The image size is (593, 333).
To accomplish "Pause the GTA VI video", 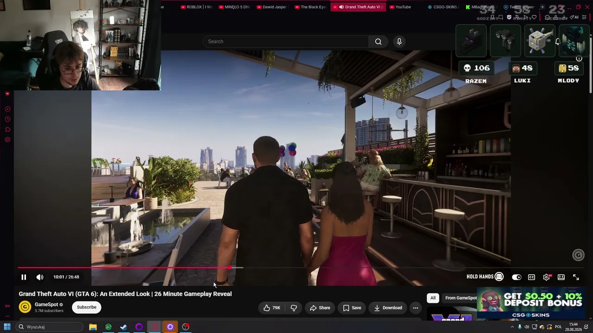I will pyautogui.click(x=24, y=277).
